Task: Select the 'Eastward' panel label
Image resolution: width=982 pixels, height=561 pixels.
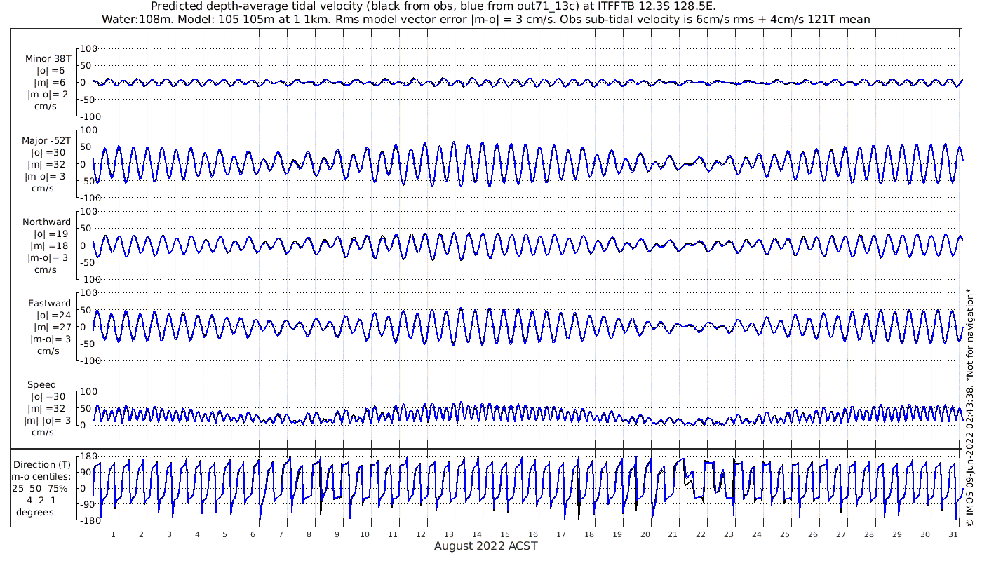Action: point(49,303)
